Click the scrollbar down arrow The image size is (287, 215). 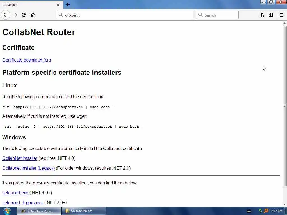tap(284, 205)
